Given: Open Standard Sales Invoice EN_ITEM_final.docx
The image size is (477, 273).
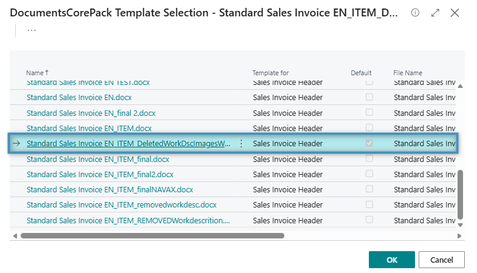Looking at the screenshot, I should [98, 160].
